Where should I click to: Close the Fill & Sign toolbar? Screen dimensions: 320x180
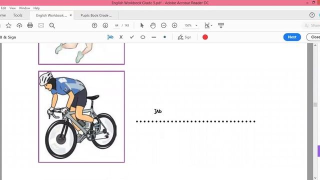pos(313,37)
